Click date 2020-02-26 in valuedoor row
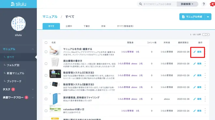The height and width of the screenshot is (120, 215). 183,111
